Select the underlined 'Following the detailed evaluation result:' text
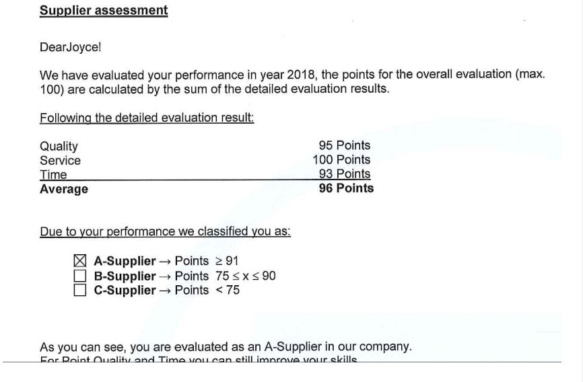583x382 pixels. (147, 118)
